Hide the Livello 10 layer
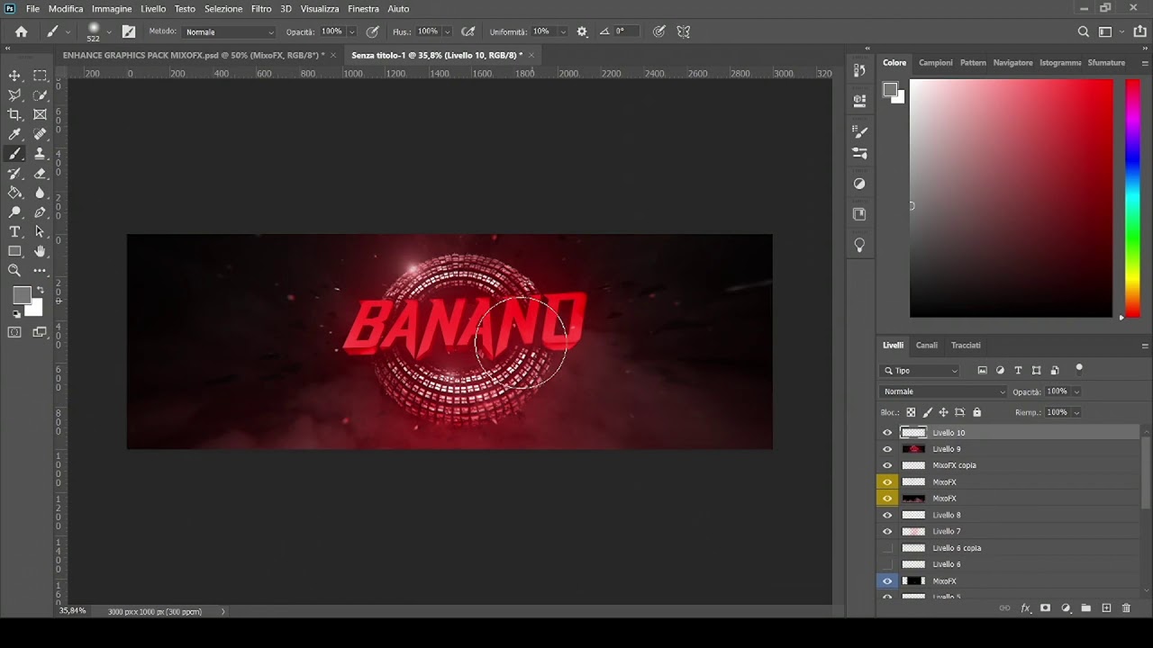Screen dimensions: 1153x648 [887, 433]
